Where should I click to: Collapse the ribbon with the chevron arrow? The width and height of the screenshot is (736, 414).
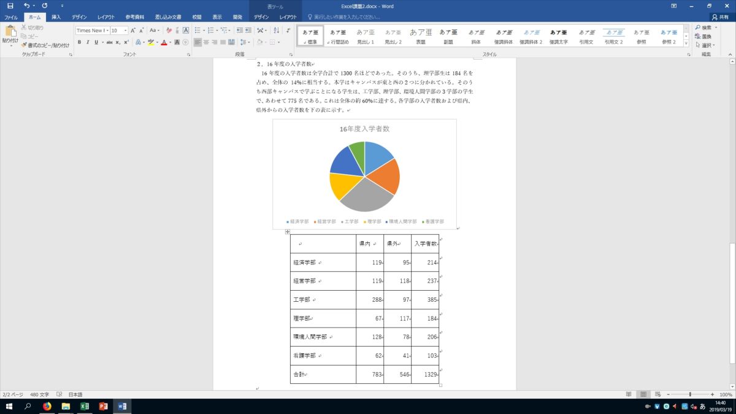pyautogui.click(x=730, y=55)
